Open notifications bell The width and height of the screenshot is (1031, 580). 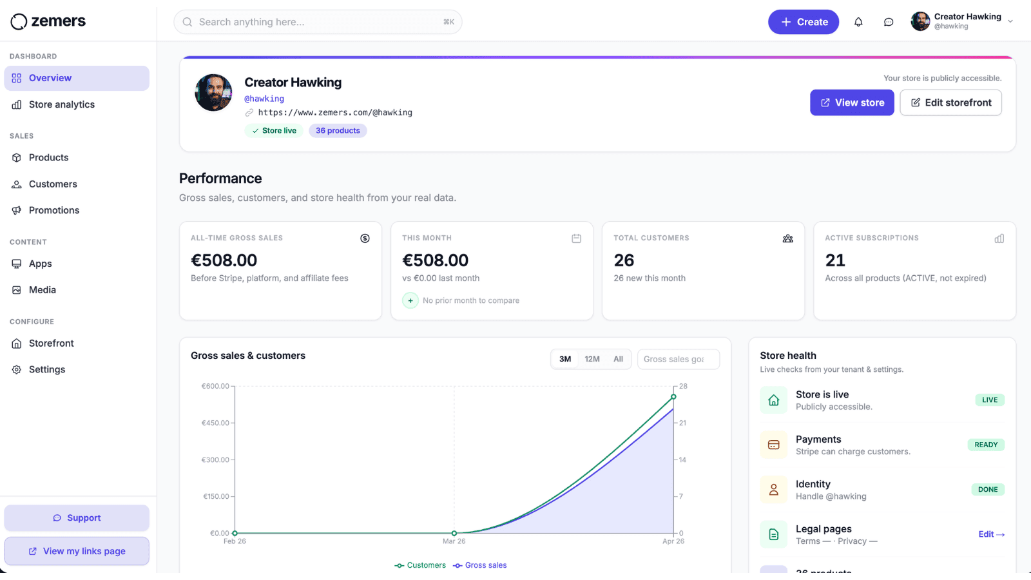point(858,22)
